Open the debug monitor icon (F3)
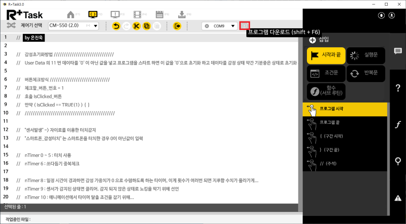The height and width of the screenshot is (224, 406). (115, 15)
